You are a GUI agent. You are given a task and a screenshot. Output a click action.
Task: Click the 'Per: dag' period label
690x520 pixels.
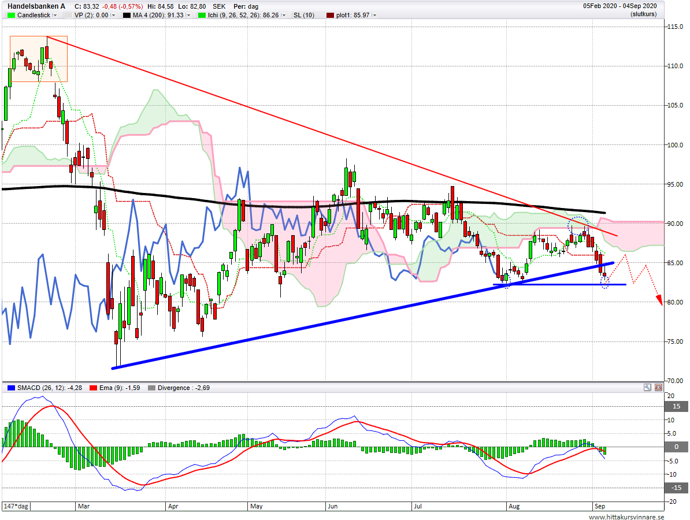tap(246, 6)
